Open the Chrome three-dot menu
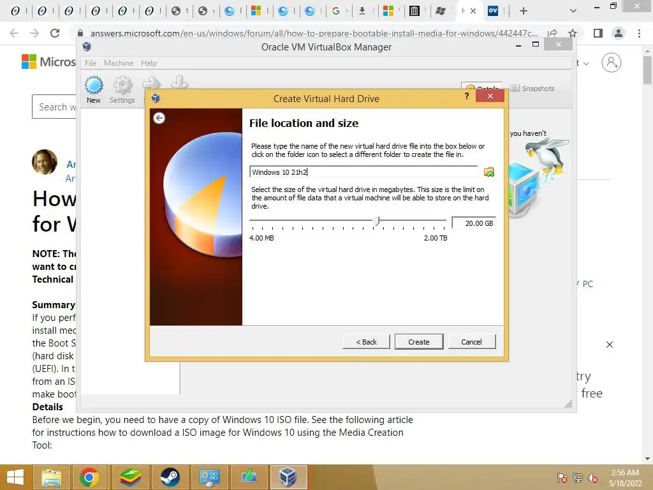This screenshot has height=490, width=653. 639,33
